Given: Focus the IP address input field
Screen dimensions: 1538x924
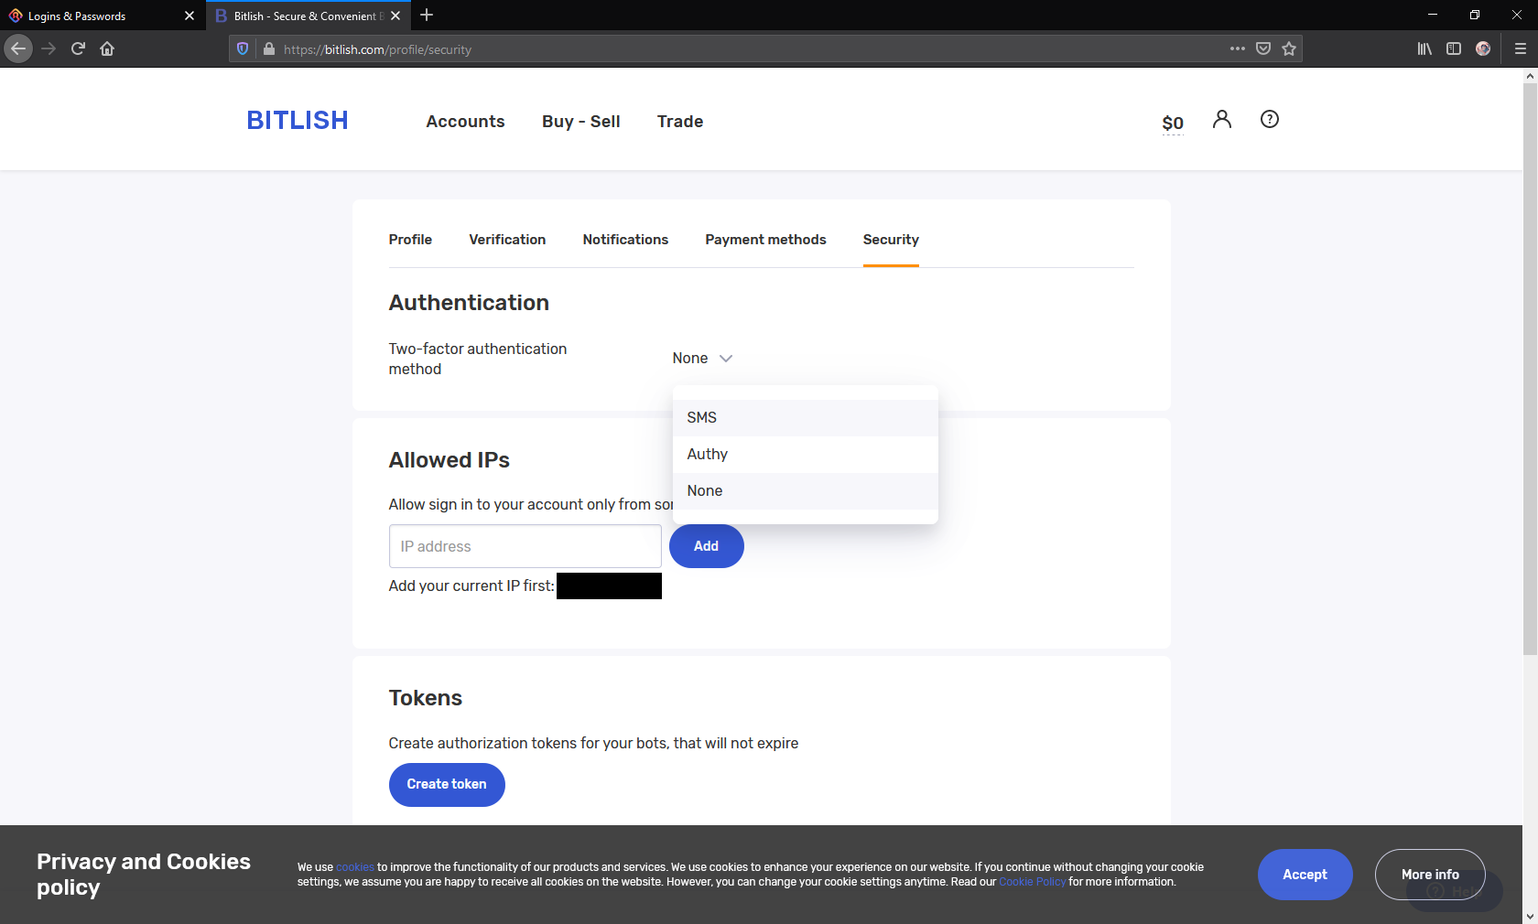Looking at the screenshot, I should tap(525, 546).
